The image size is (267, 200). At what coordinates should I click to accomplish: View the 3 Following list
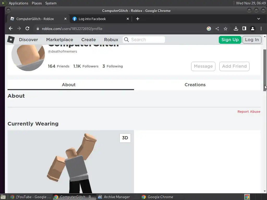(113, 66)
